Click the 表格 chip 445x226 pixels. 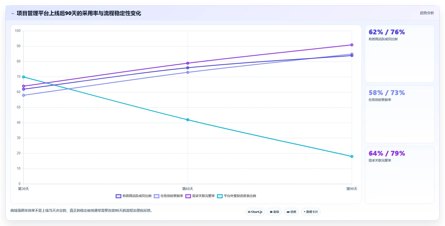274,212
